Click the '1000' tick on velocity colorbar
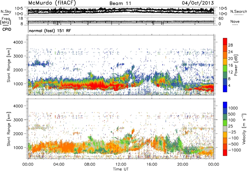 233,108
